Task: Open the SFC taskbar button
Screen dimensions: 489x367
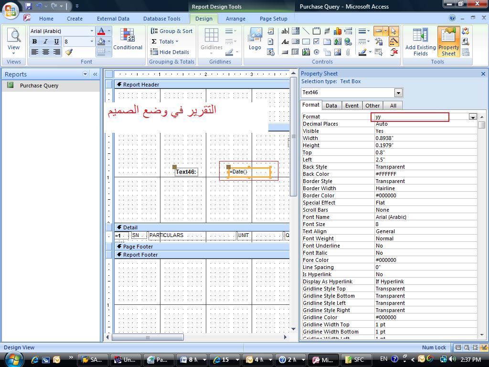Action: click(x=355, y=359)
